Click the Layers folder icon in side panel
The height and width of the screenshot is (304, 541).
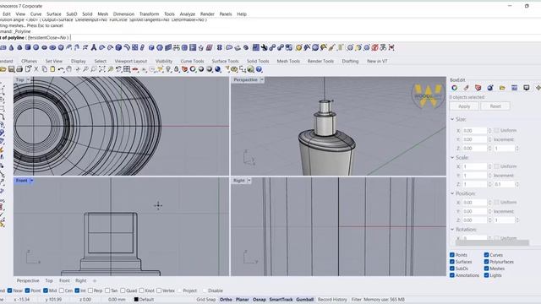point(502,88)
